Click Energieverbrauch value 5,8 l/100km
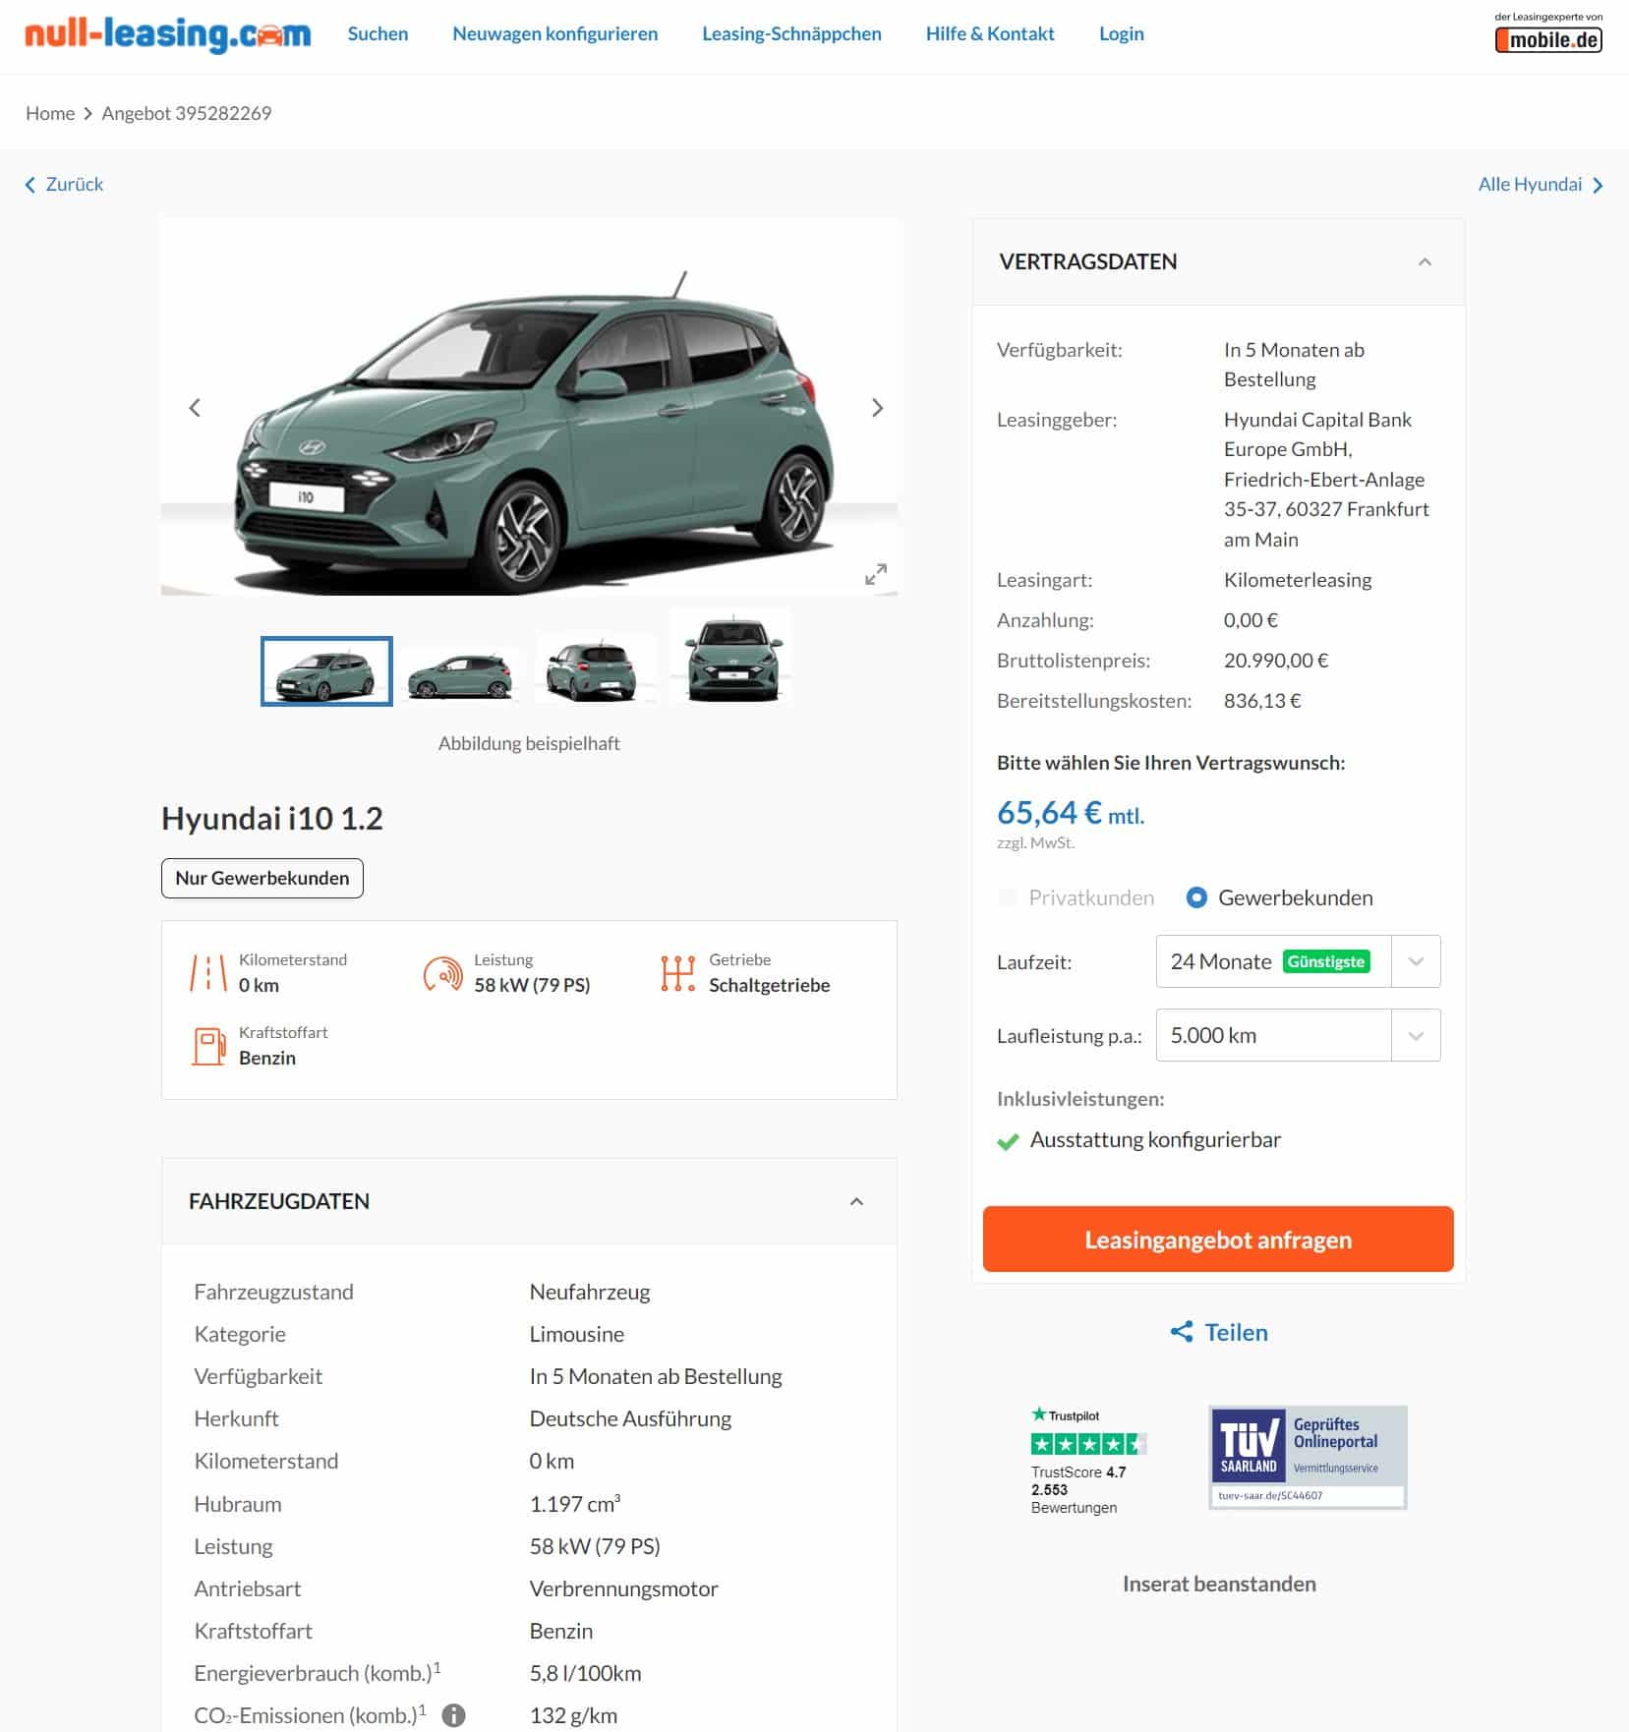This screenshot has width=1629, height=1732. 585,1673
